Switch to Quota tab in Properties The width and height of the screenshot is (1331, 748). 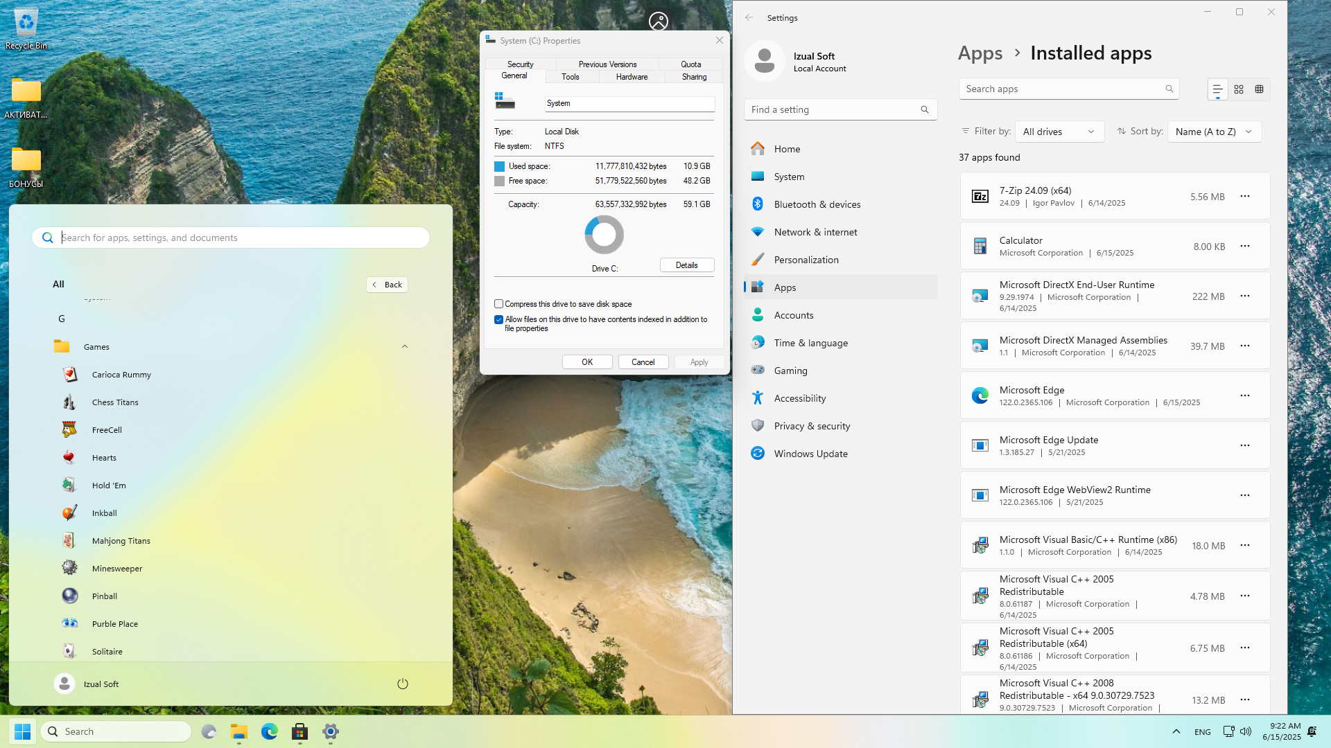click(690, 64)
